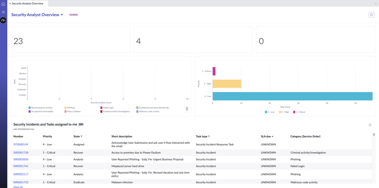Toggle Confidential personal identity data legend item
The image size is (379, 188).
[153, 107]
